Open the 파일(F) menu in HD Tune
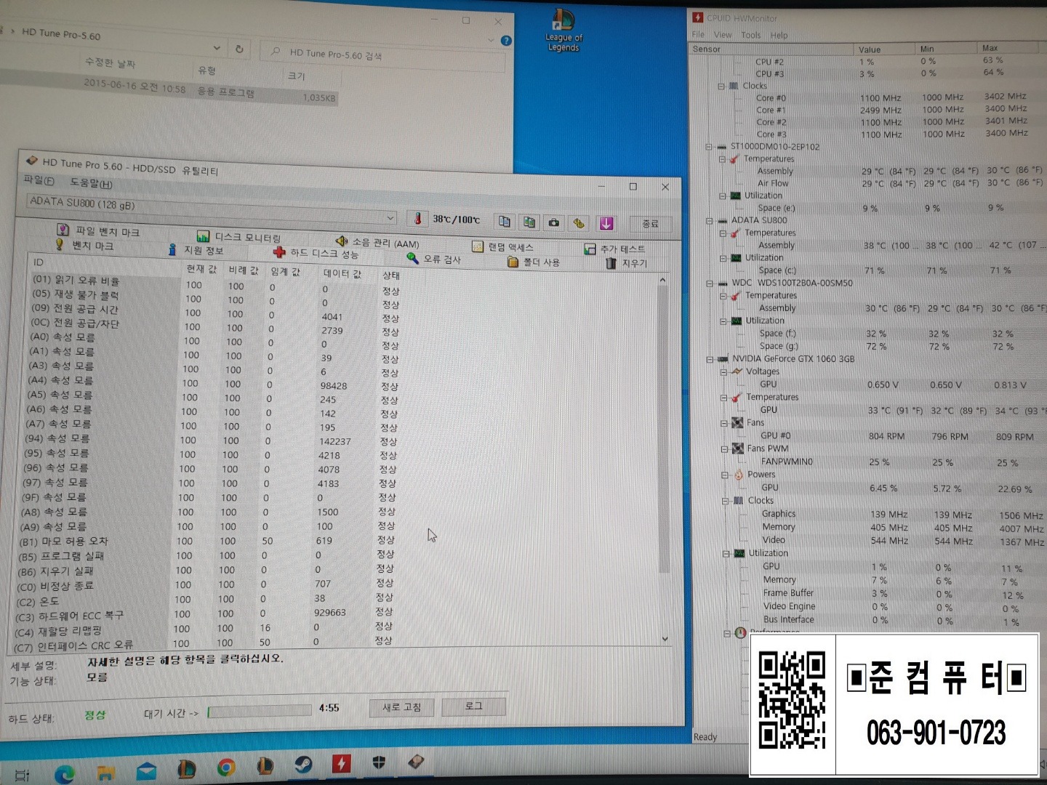 point(39,180)
